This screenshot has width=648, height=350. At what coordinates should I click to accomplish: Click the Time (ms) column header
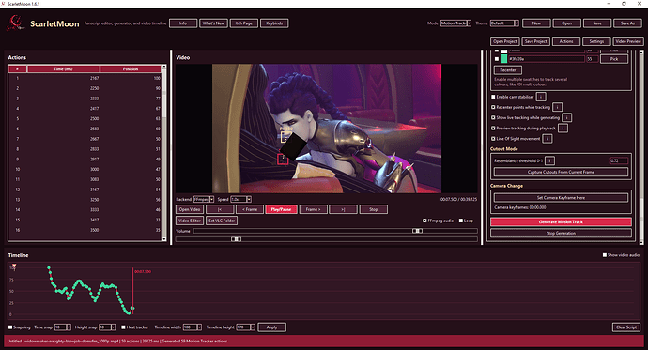(x=63, y=68)
